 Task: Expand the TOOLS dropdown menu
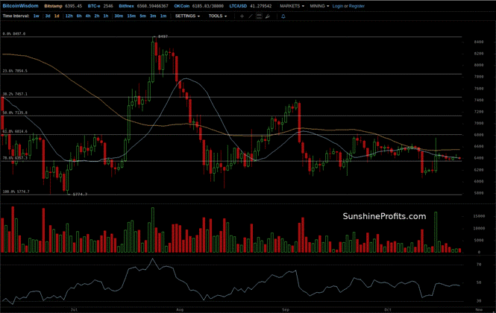(x=216, y=16)
